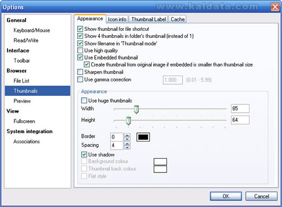Click the Background colour checkbox
The width and height of the screenshot is (282, 207).
coord(84,161)
